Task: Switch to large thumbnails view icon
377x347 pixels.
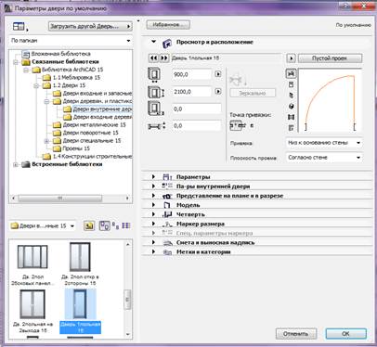Action: pos(104,226)
